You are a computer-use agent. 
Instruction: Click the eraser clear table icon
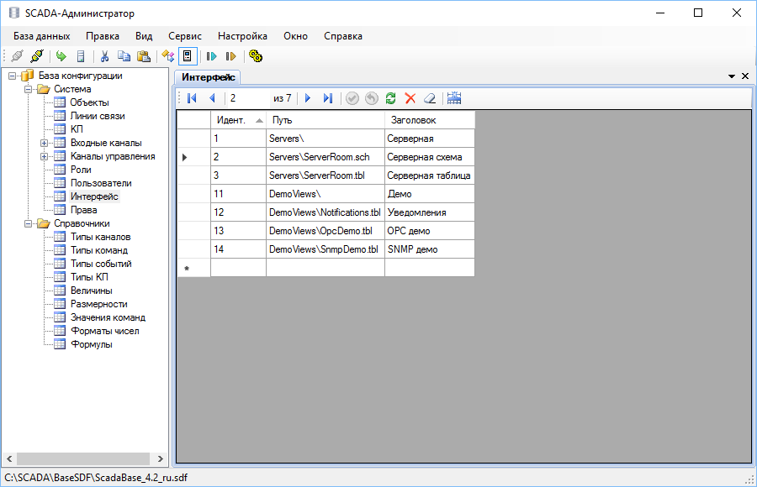(430, 98)
